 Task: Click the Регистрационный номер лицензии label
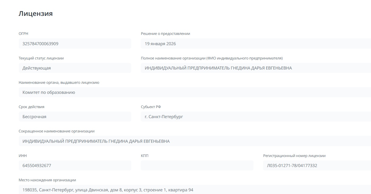295,156
